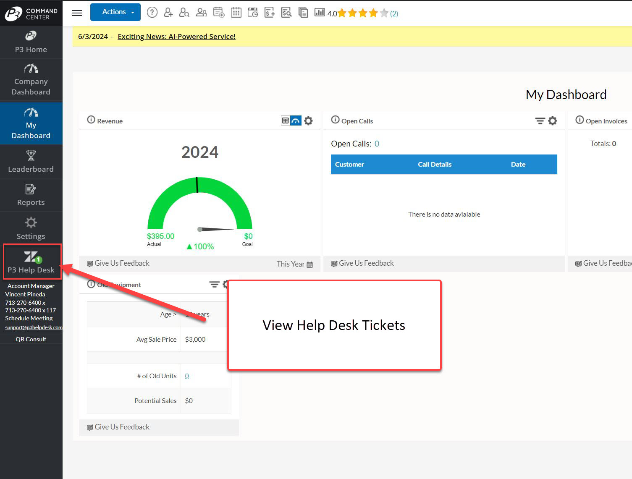Click Old Equipment widget info icon
This screenshot has width=632, height=479.
(91, 284)
